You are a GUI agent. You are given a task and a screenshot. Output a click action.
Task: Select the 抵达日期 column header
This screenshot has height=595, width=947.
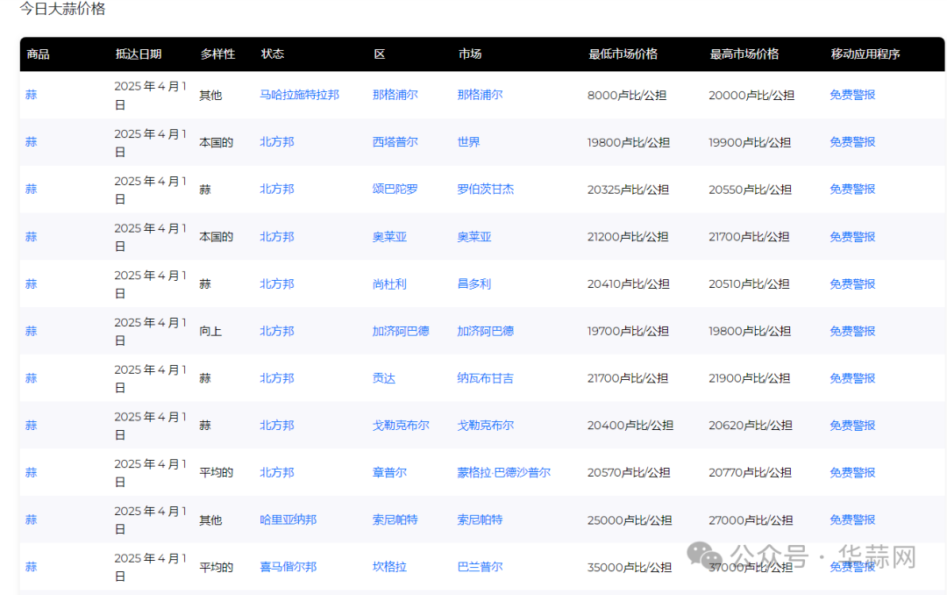tap(139, 54)
